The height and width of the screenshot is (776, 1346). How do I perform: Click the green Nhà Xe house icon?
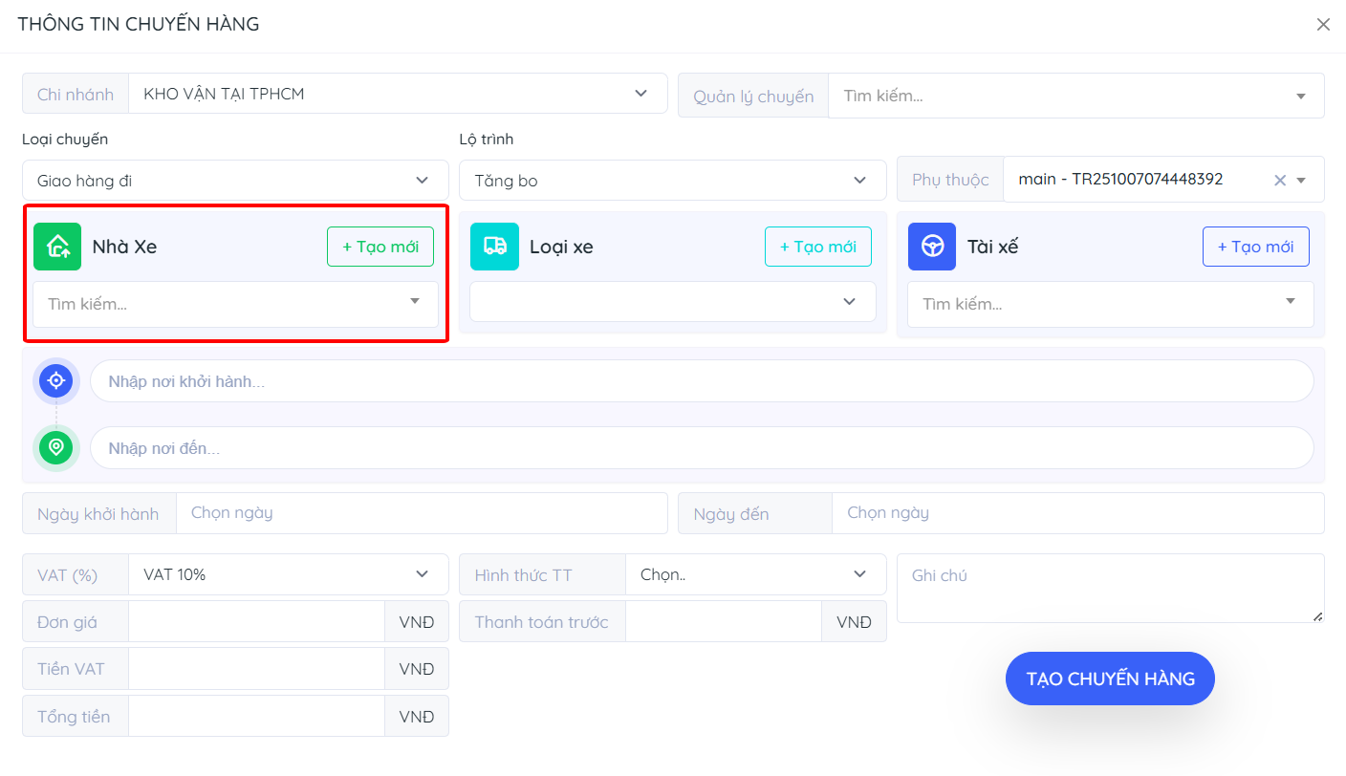click(x=57, y=247)
